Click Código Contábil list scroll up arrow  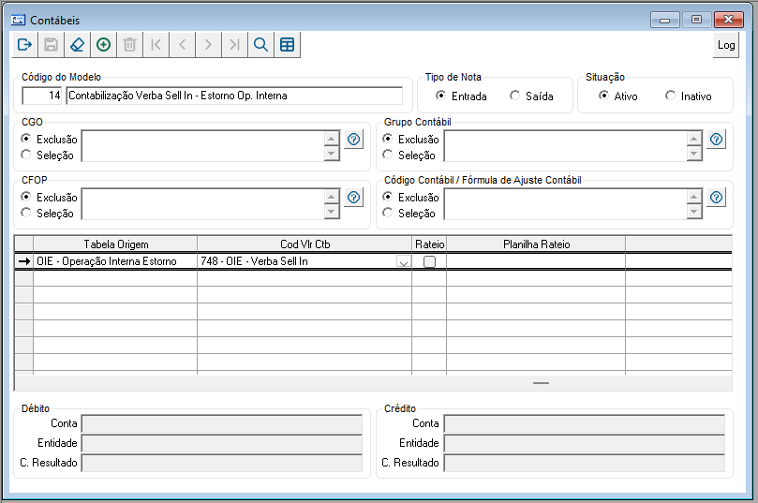click(694, 197)
